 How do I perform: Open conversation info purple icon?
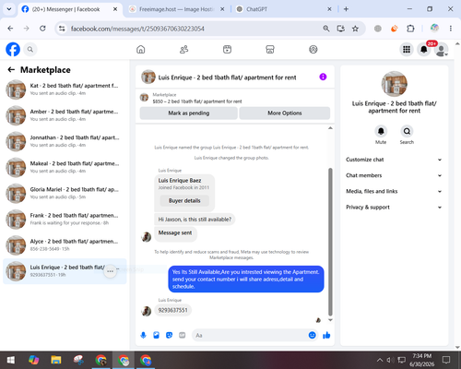click(323, 77)
